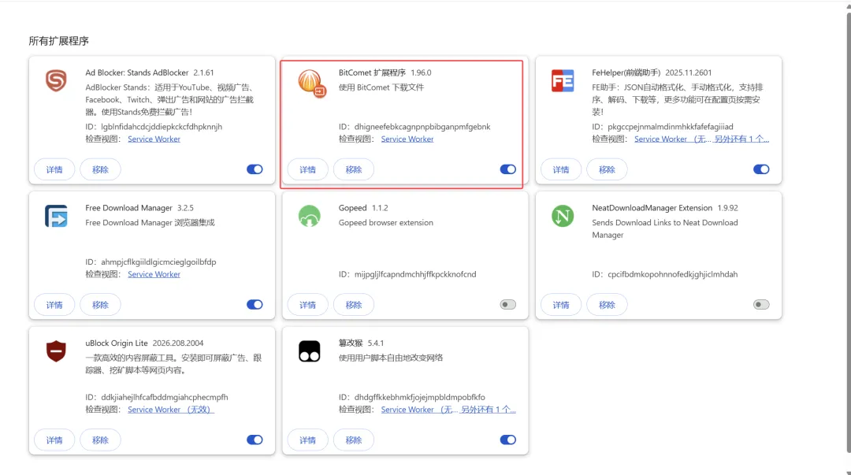
Task: Click 移除 on 篡改猴 card
Action: (354, 440)
